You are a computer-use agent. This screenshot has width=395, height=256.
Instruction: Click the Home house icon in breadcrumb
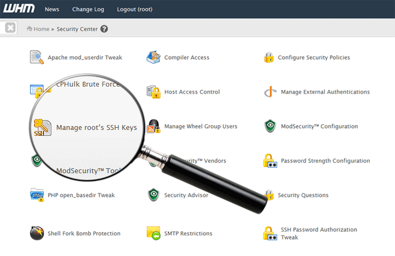tap(30, 29)
